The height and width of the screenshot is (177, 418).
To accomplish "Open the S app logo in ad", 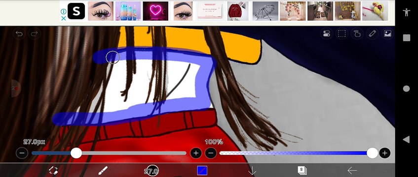I will tap(76, 11).
